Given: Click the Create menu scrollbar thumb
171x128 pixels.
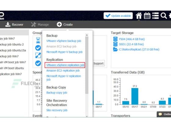Looking at the screenshot, I should click(x=87, y=65).
